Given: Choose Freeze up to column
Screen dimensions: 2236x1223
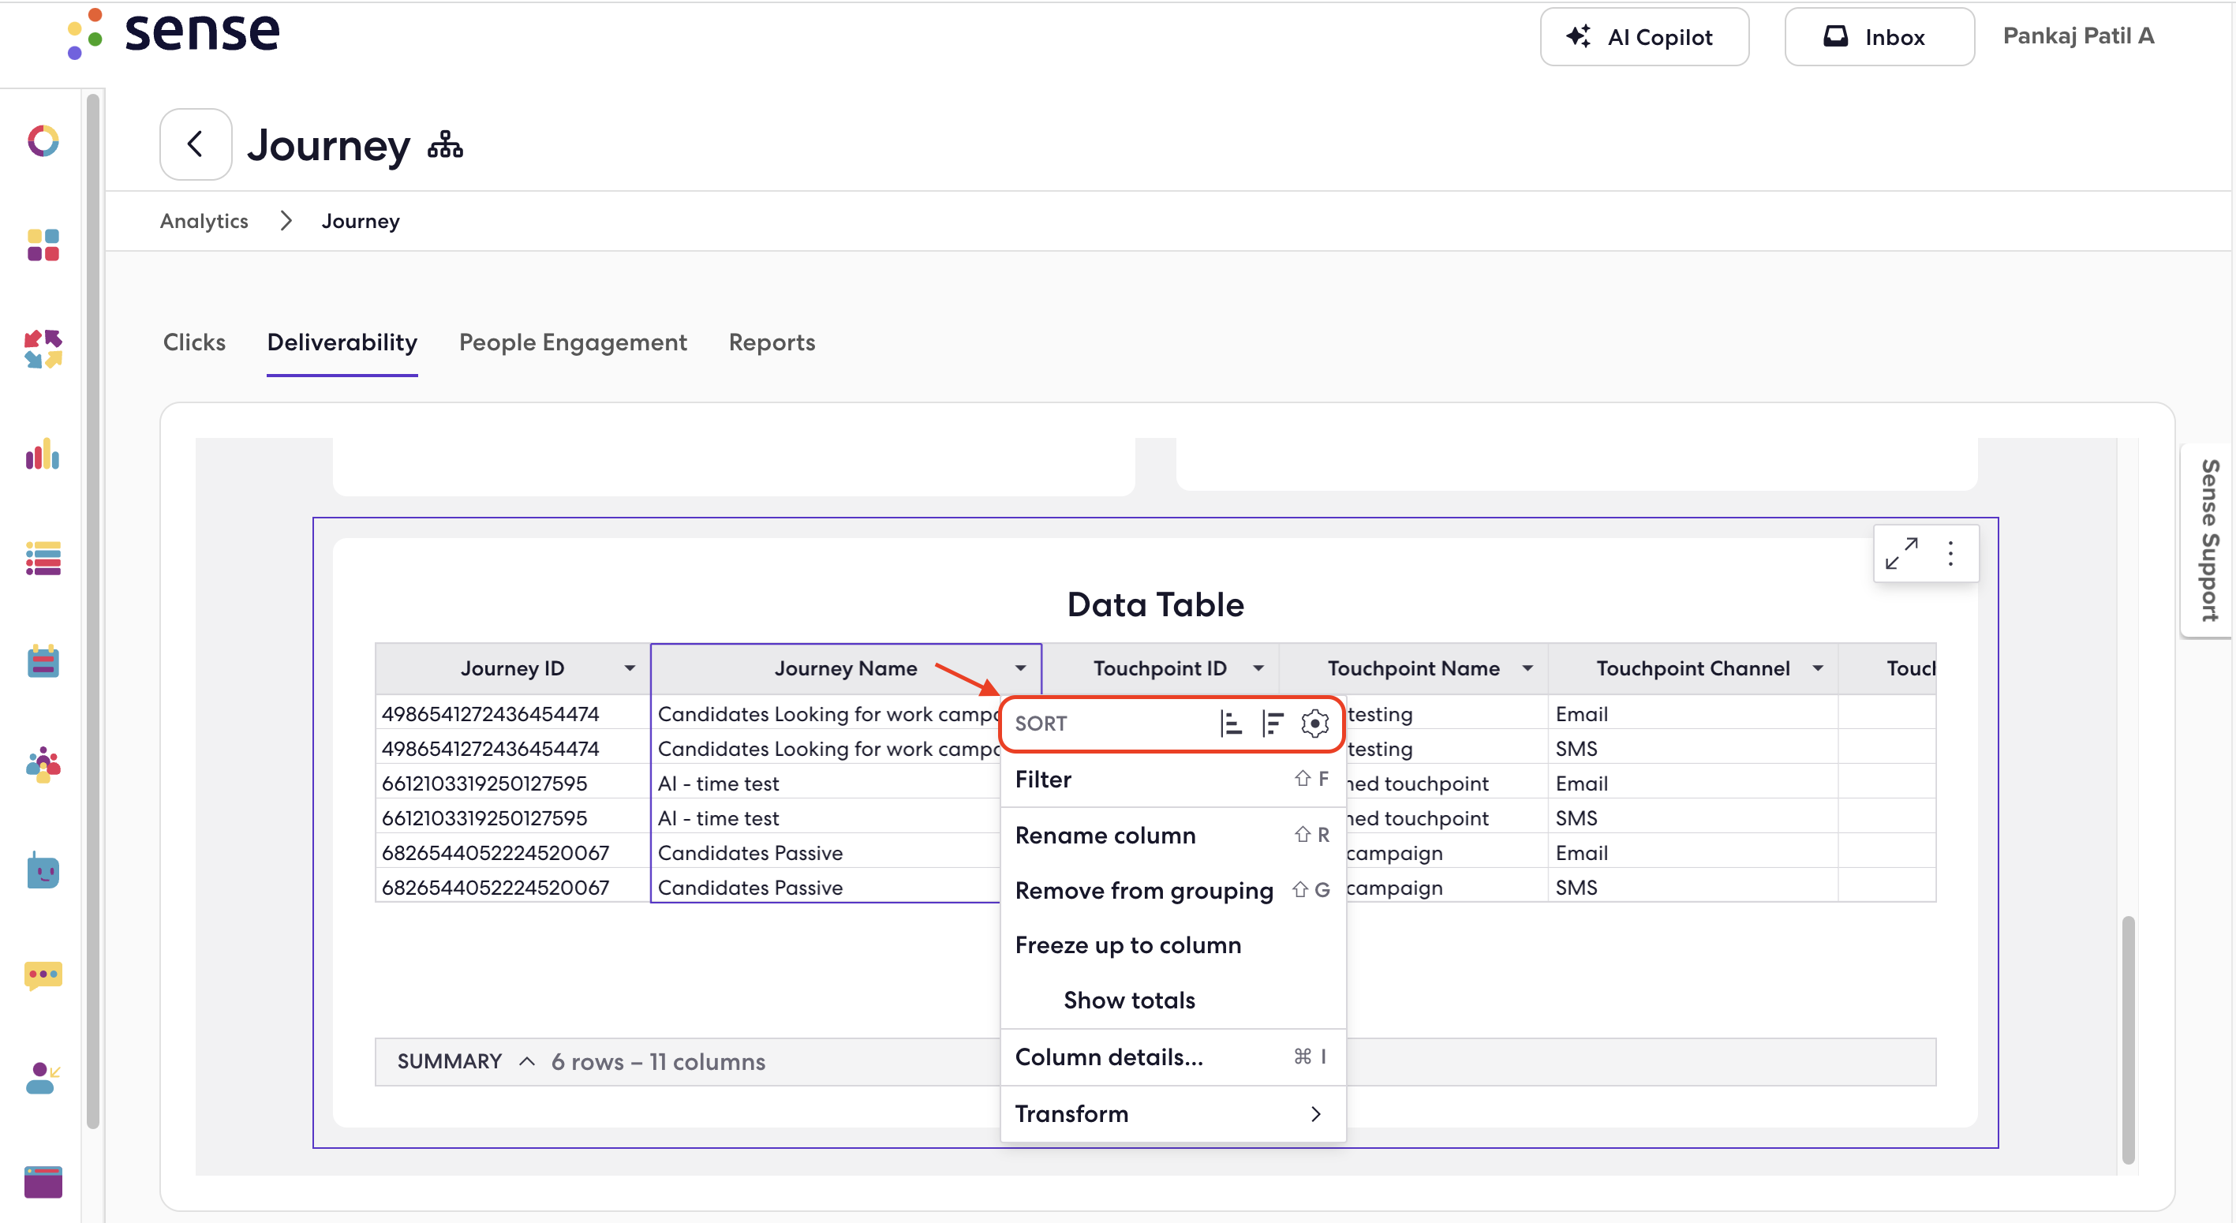Looking at the screenshot, I should 1172,945.
